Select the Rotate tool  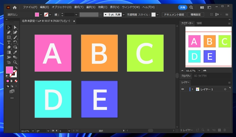(x=15, y=42)
